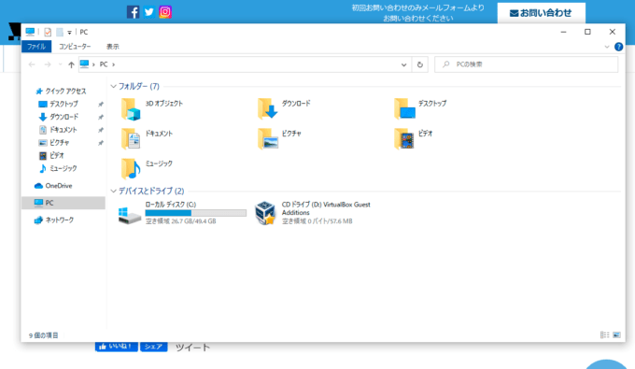
Task: Expand the ribbon with the chevron
Action: [607, 47]
